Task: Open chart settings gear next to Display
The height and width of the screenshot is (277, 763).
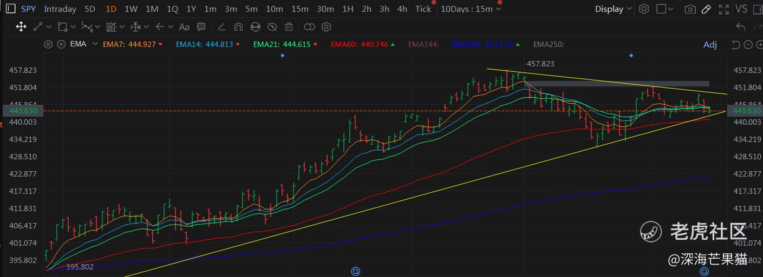Action: (x=644, y=9)
